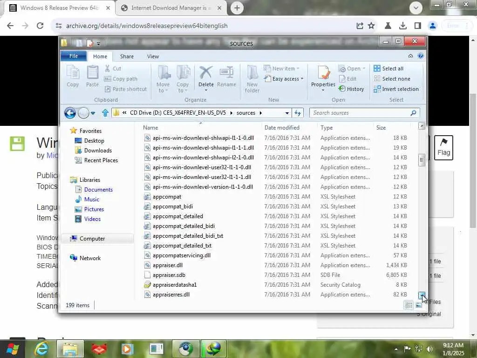Select Desktop in Favorites

click(94, 141)
